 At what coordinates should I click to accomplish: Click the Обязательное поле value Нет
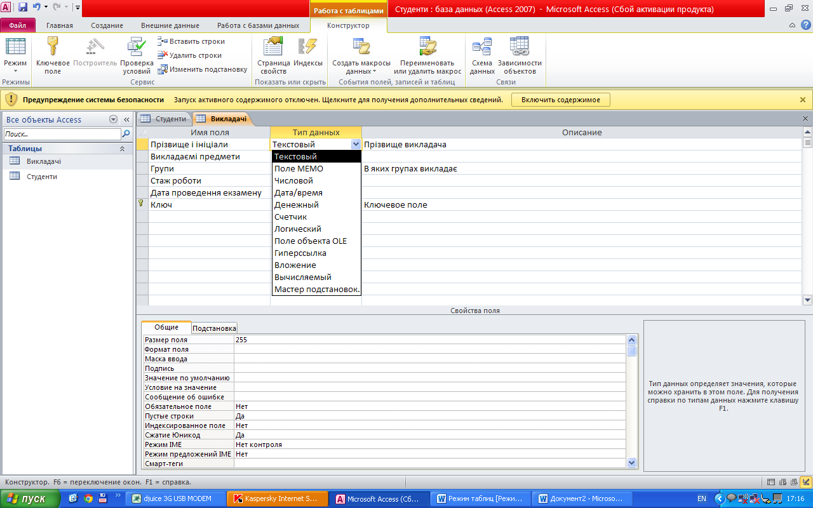[x=430, y=406]
